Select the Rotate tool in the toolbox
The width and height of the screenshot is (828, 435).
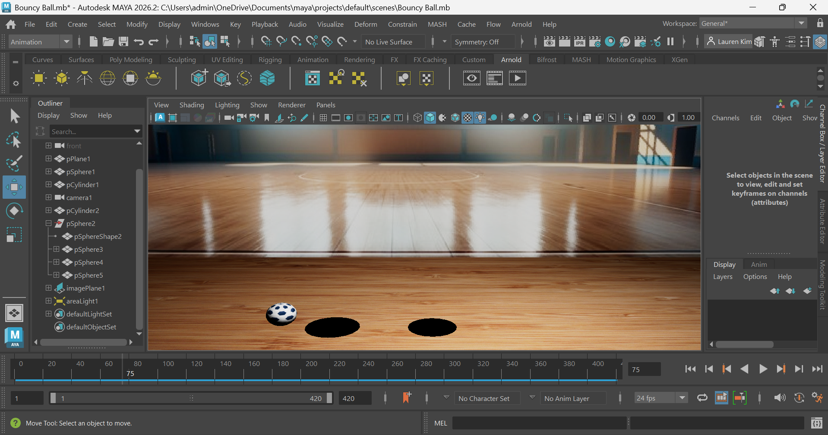[14, 211]
